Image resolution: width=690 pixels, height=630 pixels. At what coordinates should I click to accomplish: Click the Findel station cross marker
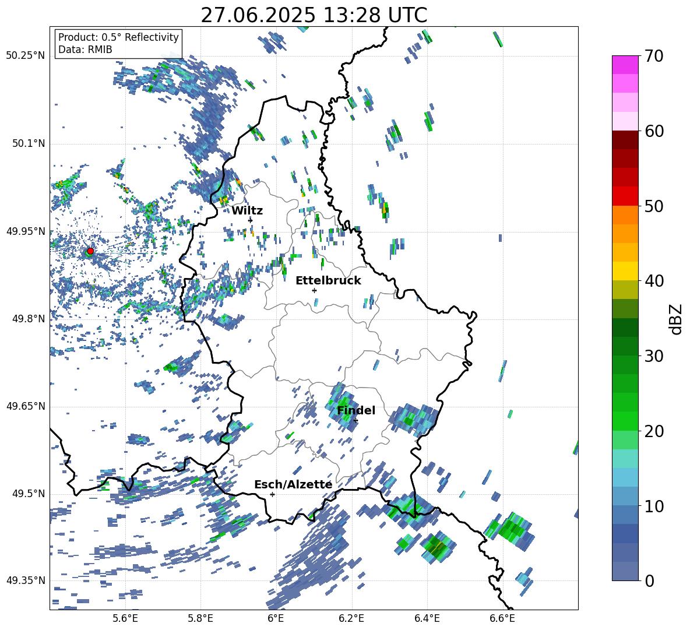355,421
